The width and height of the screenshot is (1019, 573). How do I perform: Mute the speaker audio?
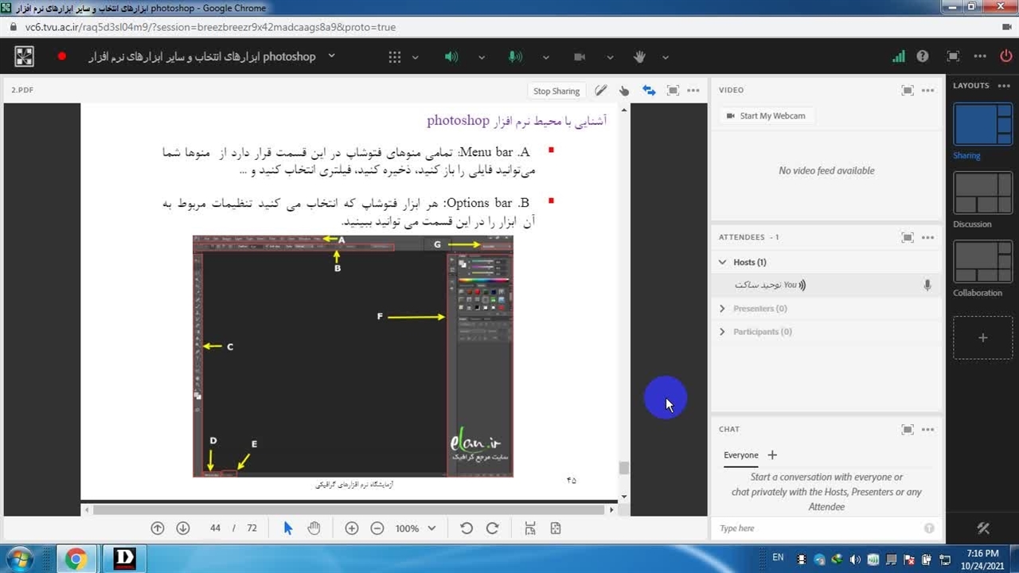point(451,57)
